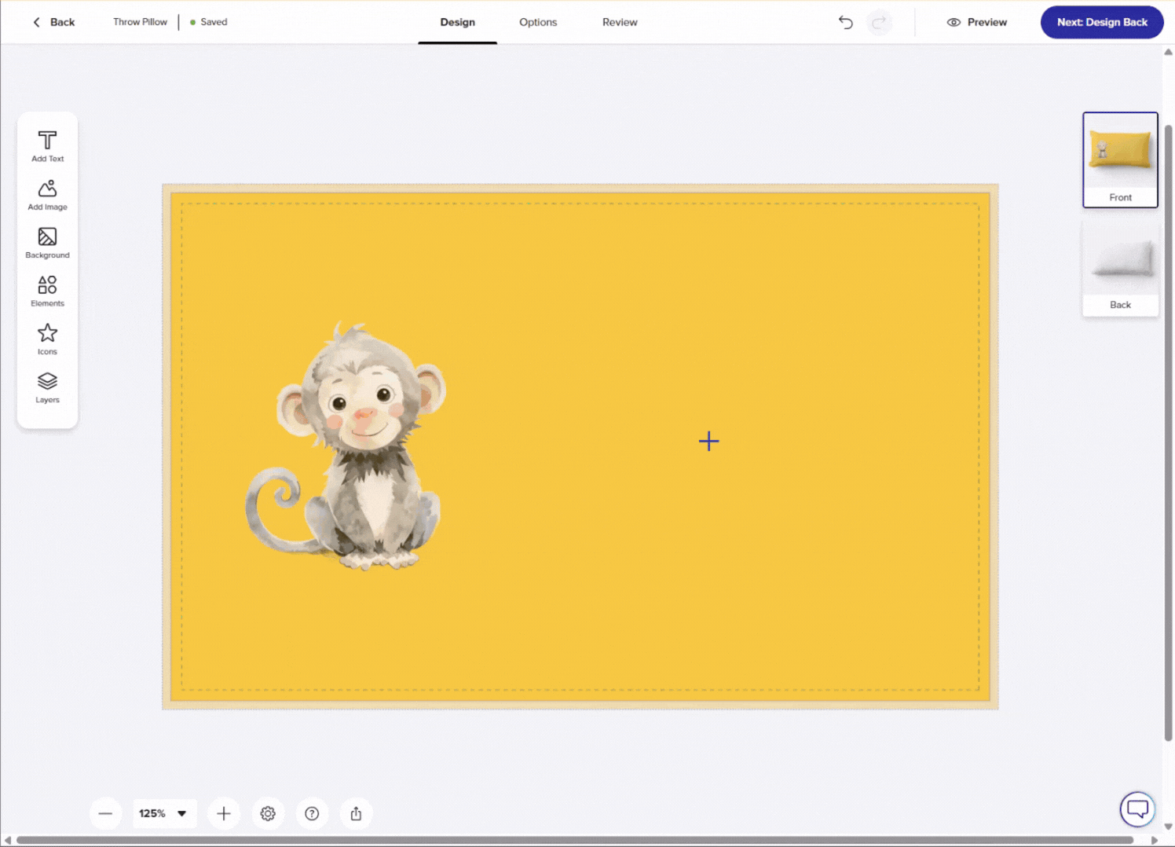Switch to the Options tab
This screenshot has height=847, width=1175.
(x=538, y=22)
